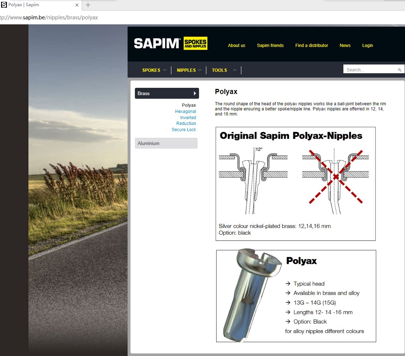Go to the News page
The height and width of the screenshot is (356, 405).
[x=345, y=46]
